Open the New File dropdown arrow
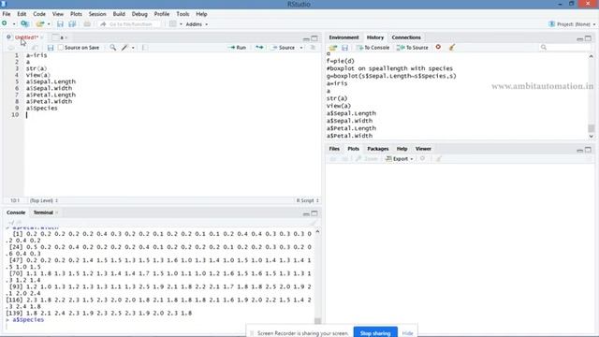Screen dimensions: 599x337 tap(14, 24)
